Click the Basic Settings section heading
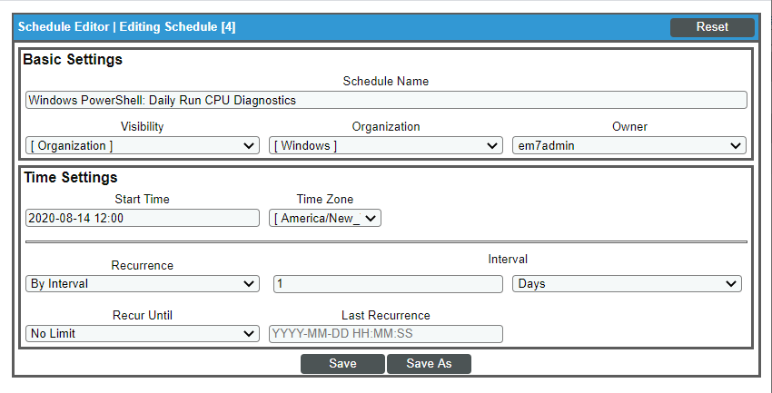 (73, 60)
